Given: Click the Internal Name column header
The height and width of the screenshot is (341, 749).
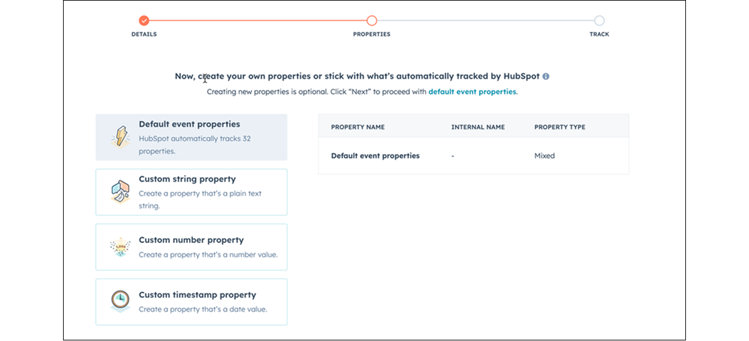Looking at the screenshot, I should click(477, 127).
